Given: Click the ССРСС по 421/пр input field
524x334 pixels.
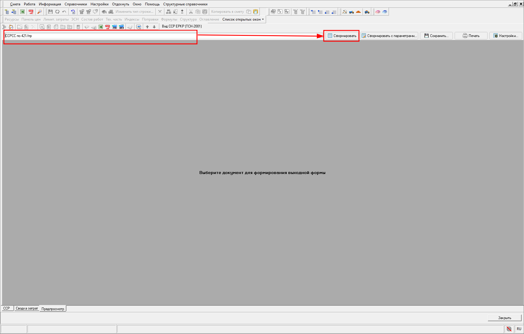Looking at the screenshot, I should [x=100, y=36].
